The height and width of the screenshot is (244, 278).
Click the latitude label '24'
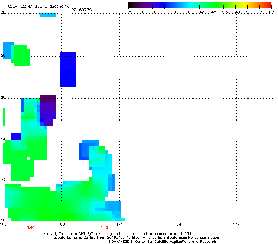pos(3,139)
